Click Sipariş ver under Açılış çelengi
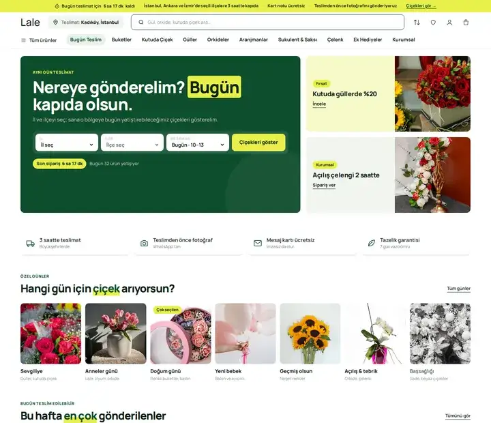This screenshot has height=423, width=491. coord(324,185)
